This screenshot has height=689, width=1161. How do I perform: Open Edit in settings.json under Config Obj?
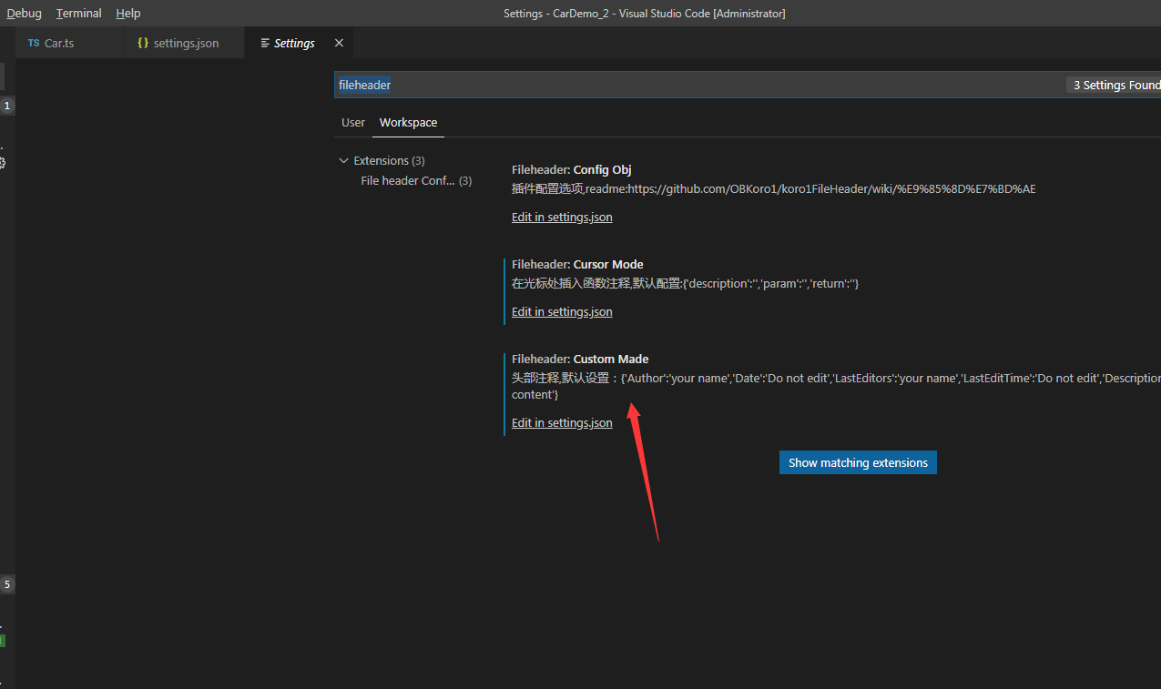pyautogui.click(x=562, y=218)
